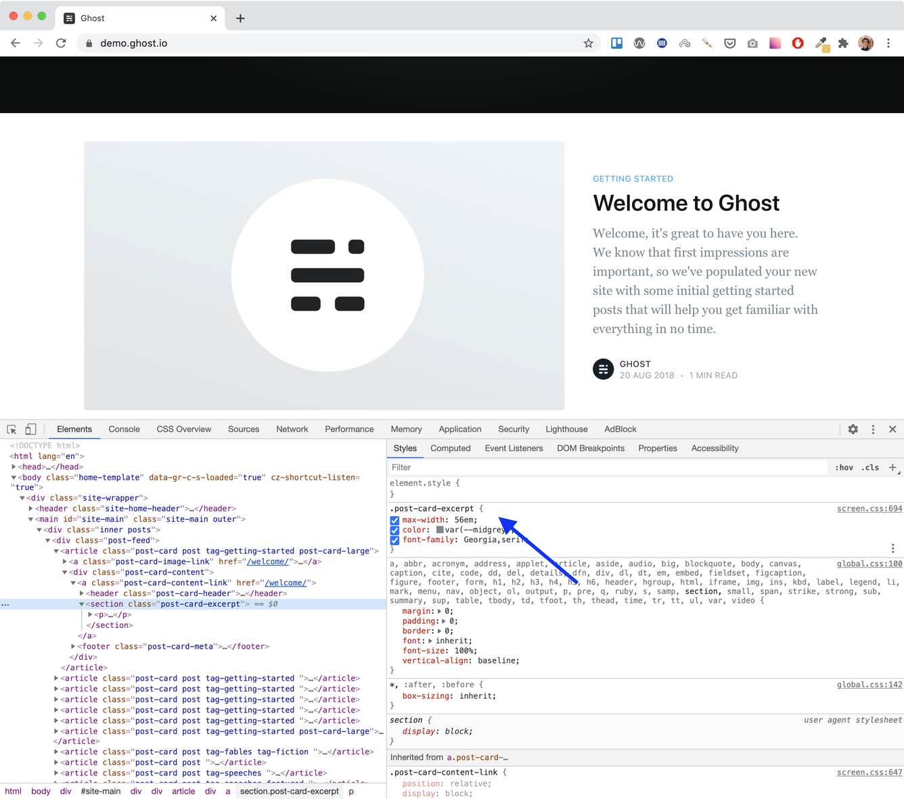Click the browser back arrow
The height and width of the screenshot is (799, 904).
[16, 43]
